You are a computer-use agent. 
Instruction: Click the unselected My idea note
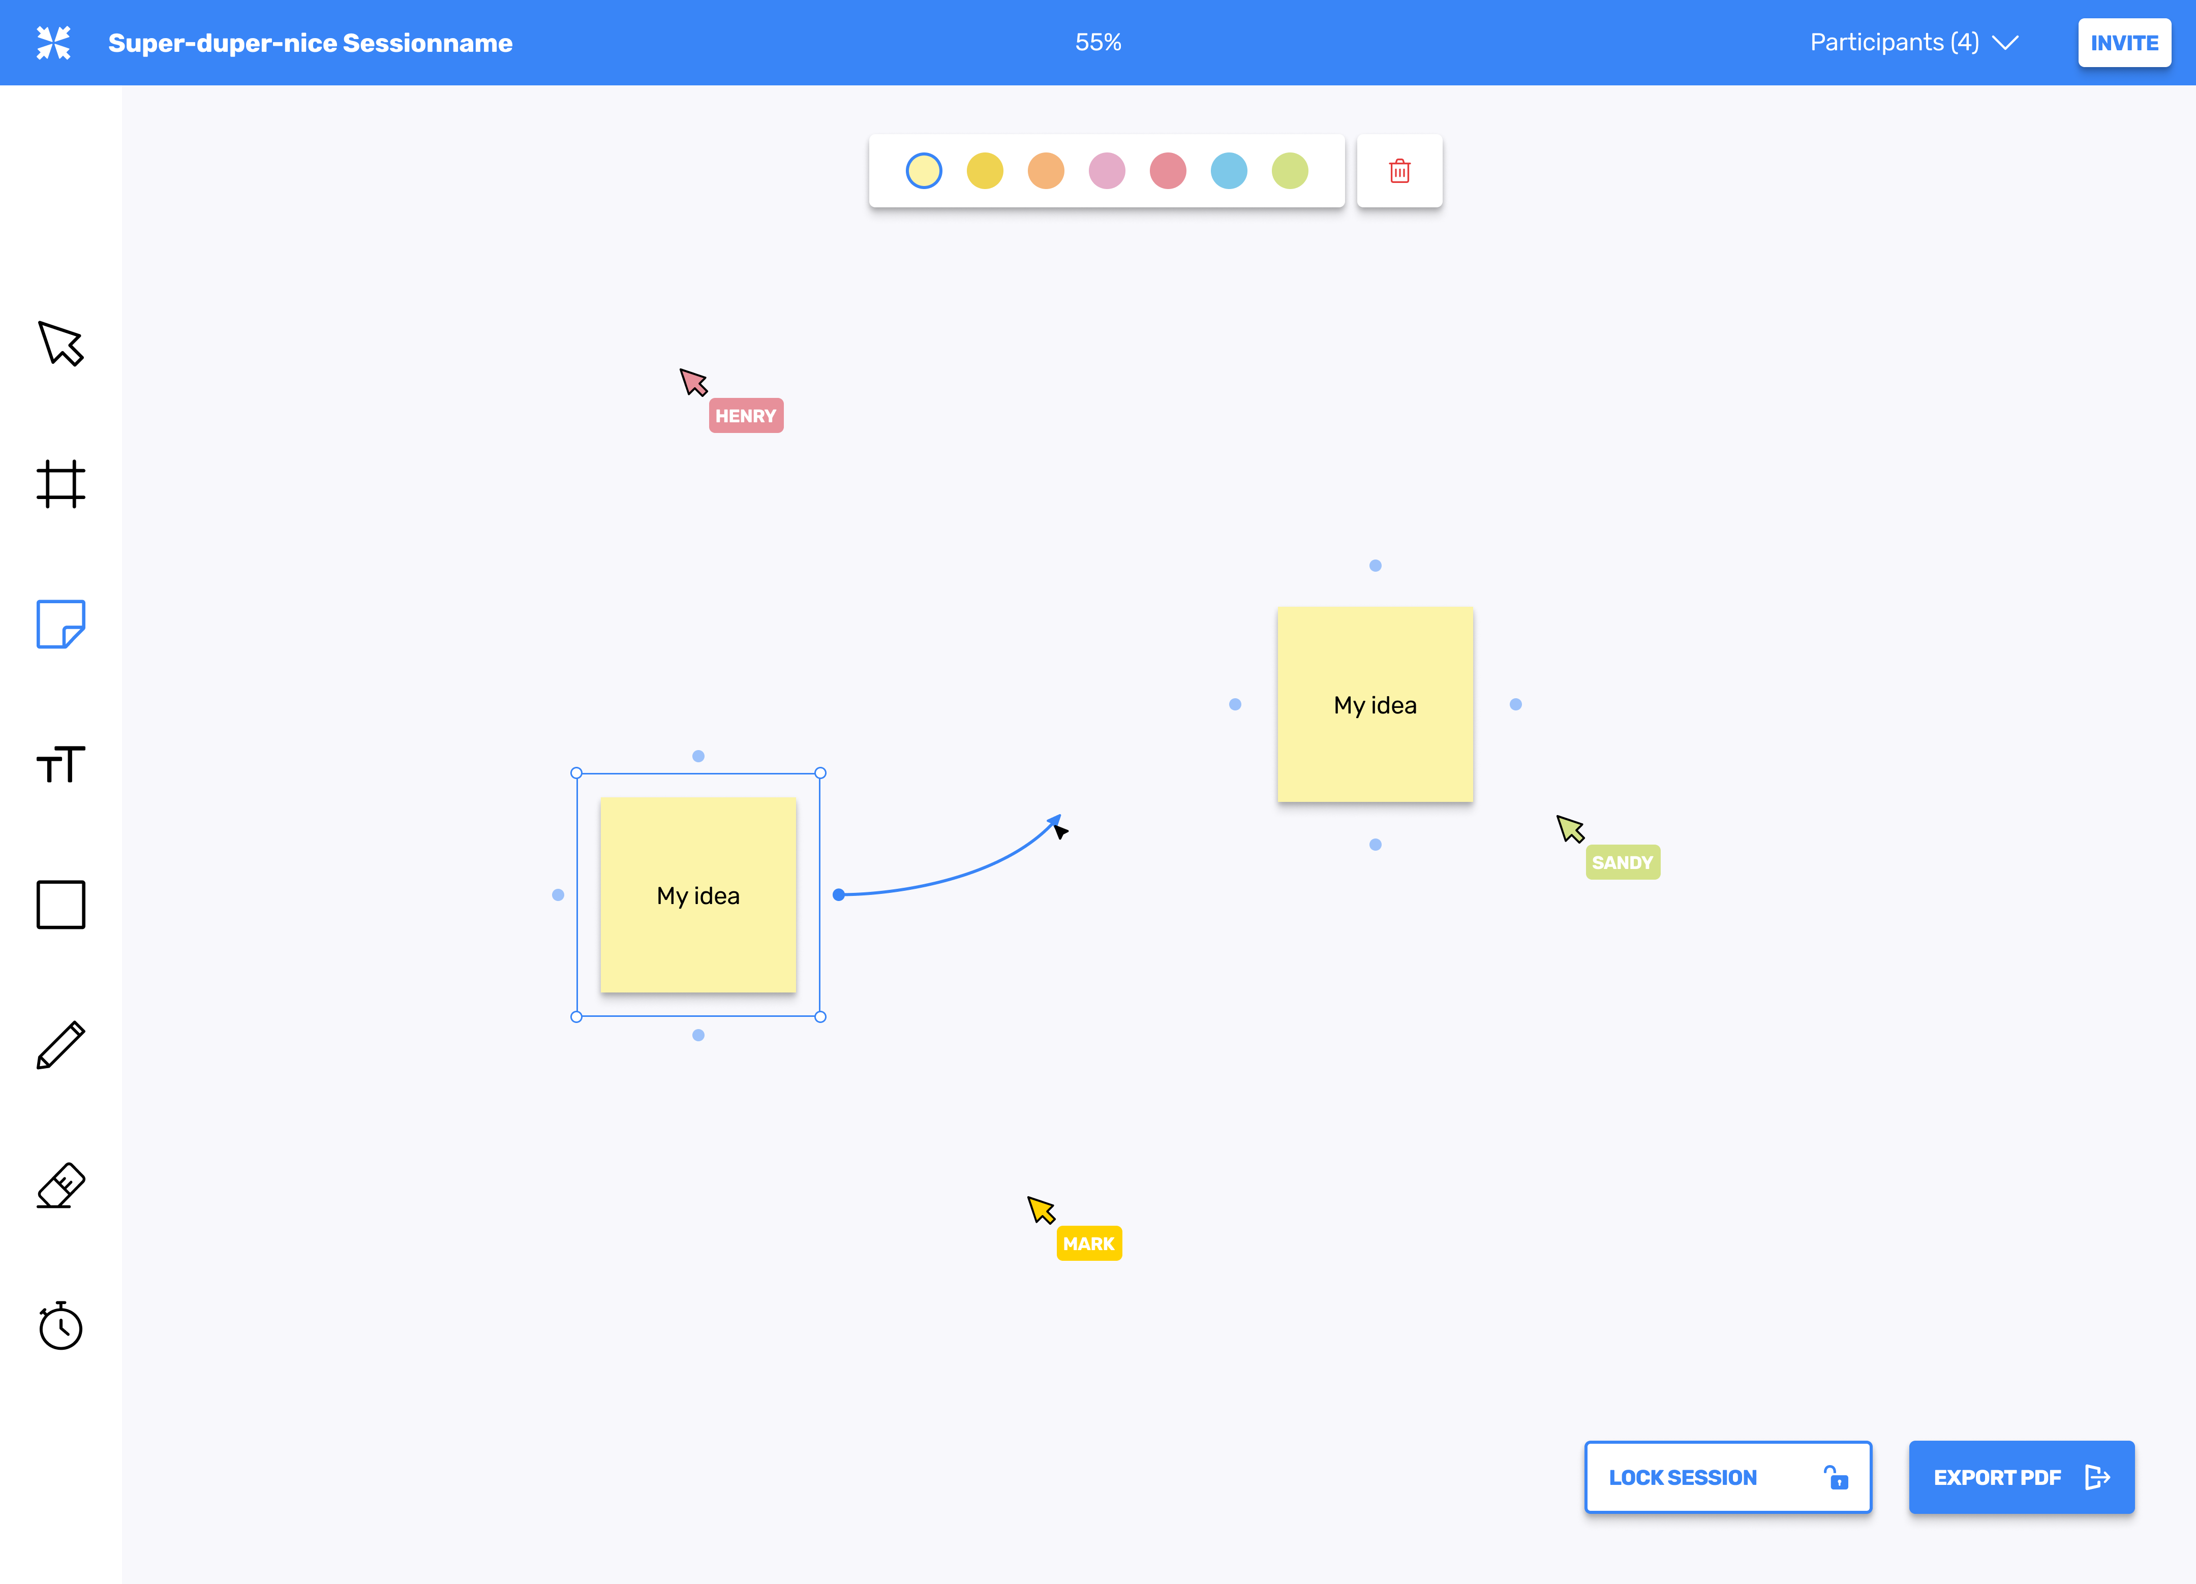tap(1375, 705)
